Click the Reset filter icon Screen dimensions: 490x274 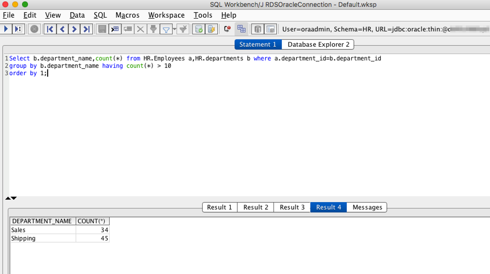183,29
